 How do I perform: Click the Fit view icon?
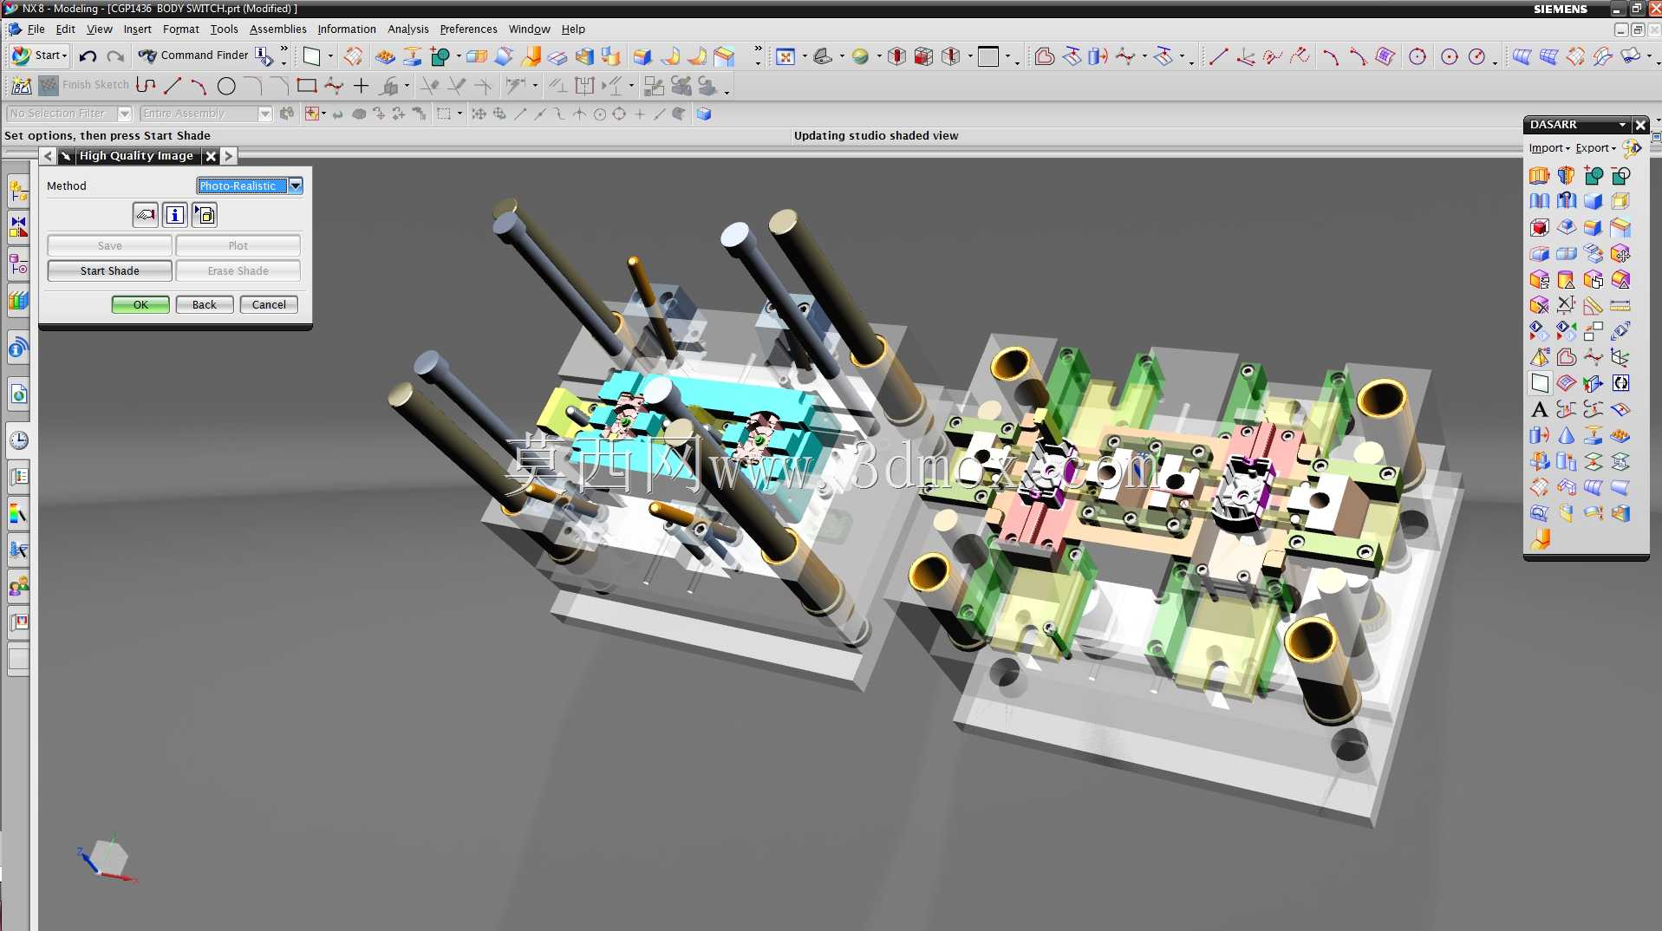pos(785,56)
